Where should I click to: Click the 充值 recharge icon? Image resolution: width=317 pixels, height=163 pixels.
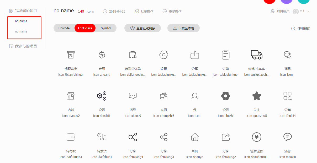click(x=163, y=96)
